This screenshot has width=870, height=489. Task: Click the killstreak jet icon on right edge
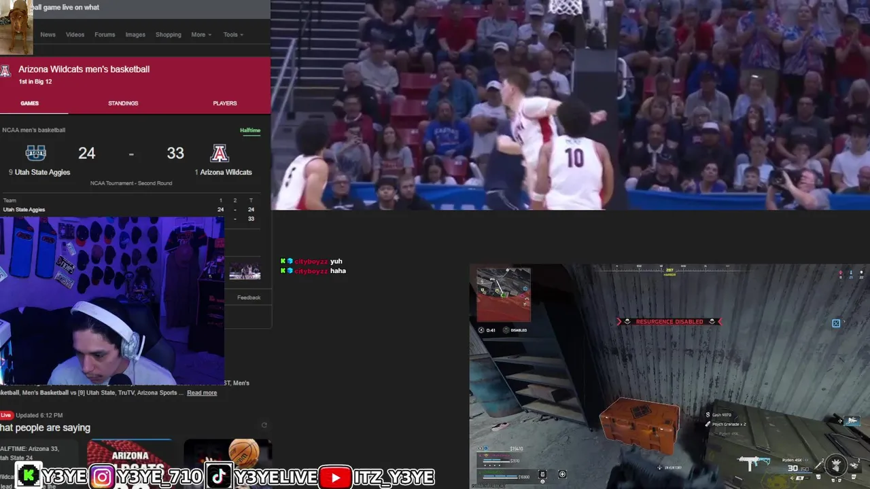(853, 420)
